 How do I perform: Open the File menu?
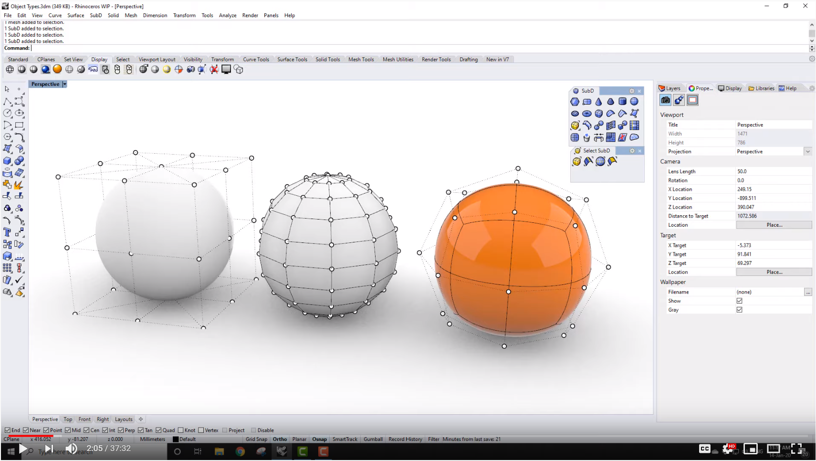tap(8, 15)
